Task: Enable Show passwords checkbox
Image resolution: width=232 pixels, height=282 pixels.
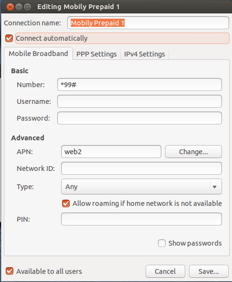Action: 162,243
